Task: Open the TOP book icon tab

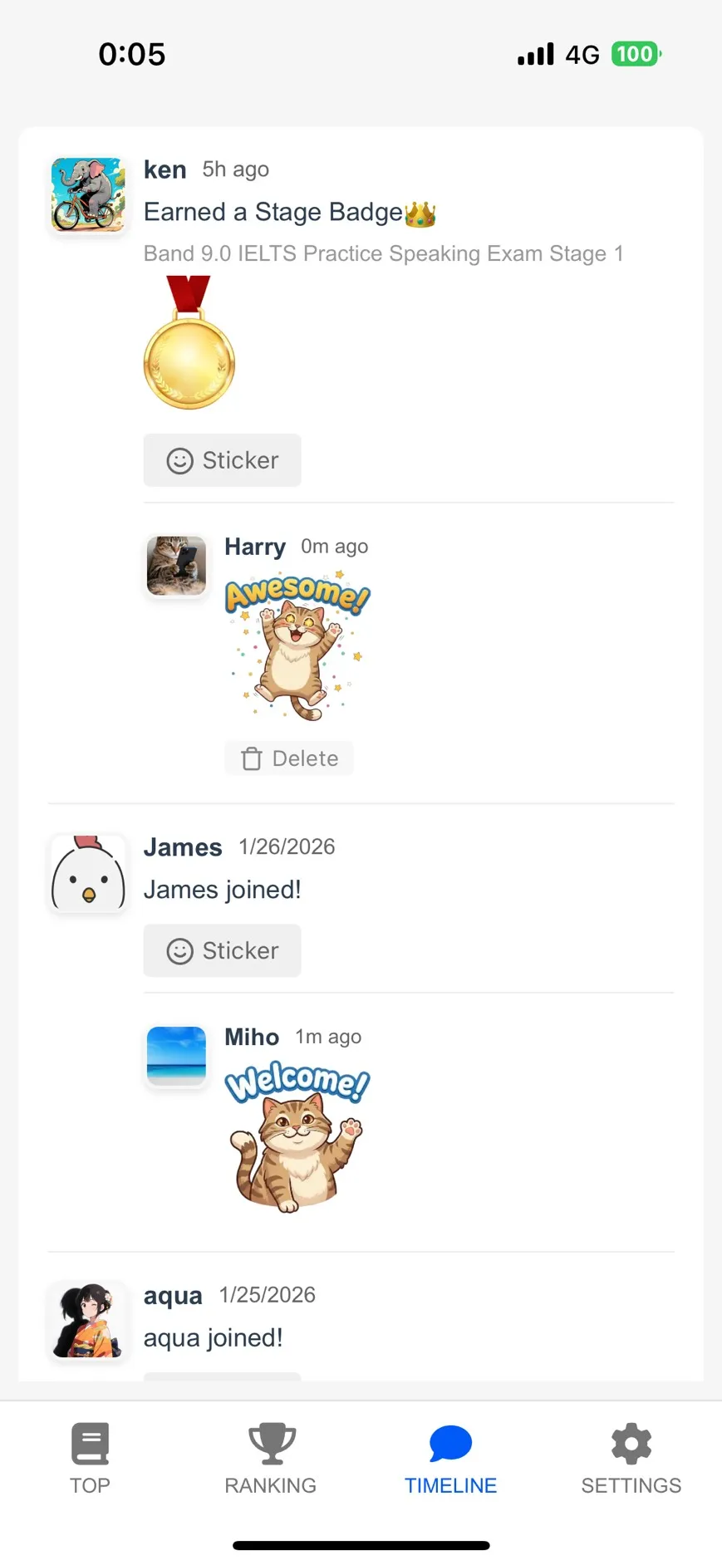Action: 90,1443
